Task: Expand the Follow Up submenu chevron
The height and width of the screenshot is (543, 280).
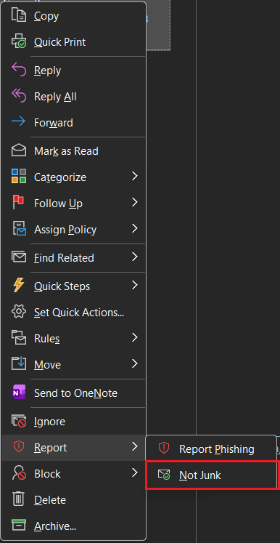Action: pyautogui.click(x=135, y=203)
